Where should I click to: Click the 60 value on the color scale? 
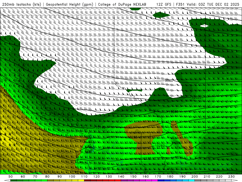23,177
